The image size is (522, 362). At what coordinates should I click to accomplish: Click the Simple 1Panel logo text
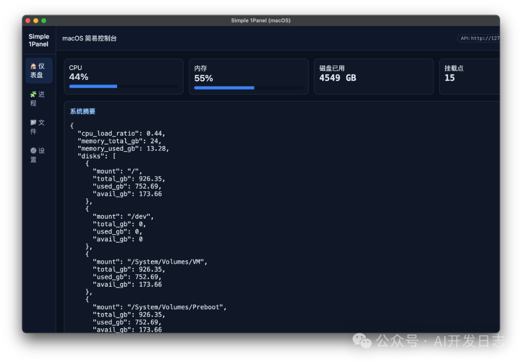tap(39, 40)
